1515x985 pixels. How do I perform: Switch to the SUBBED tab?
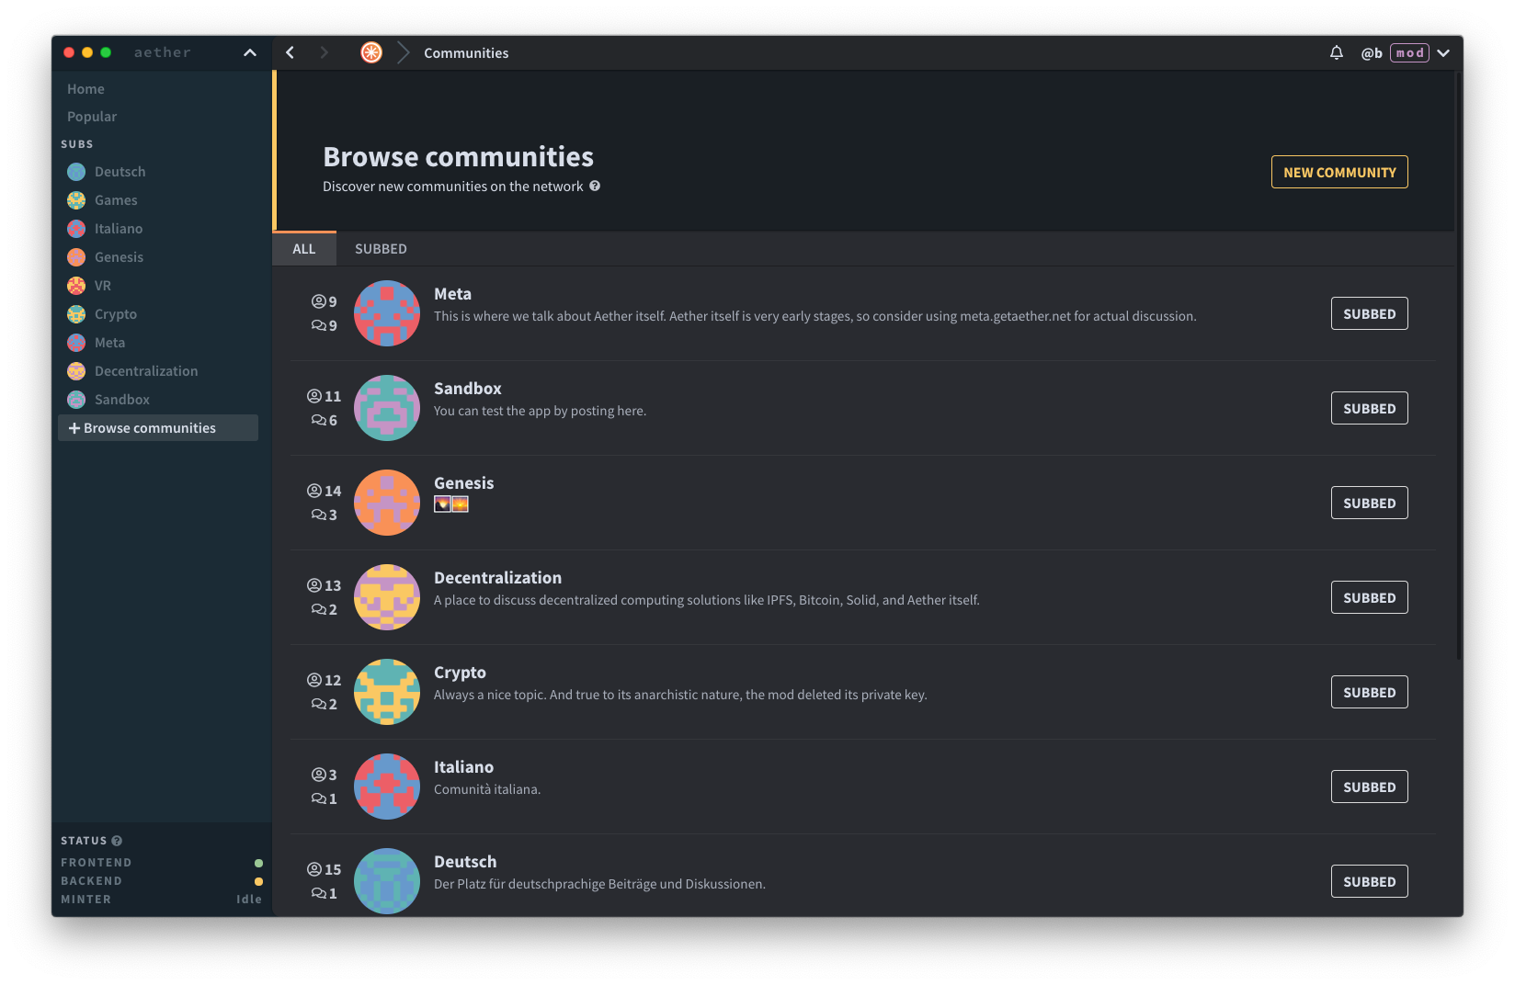tap(381, 249)
